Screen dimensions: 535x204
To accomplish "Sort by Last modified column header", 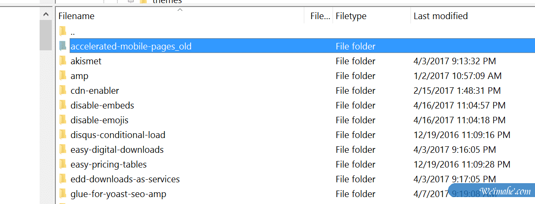I will point(441,16).
